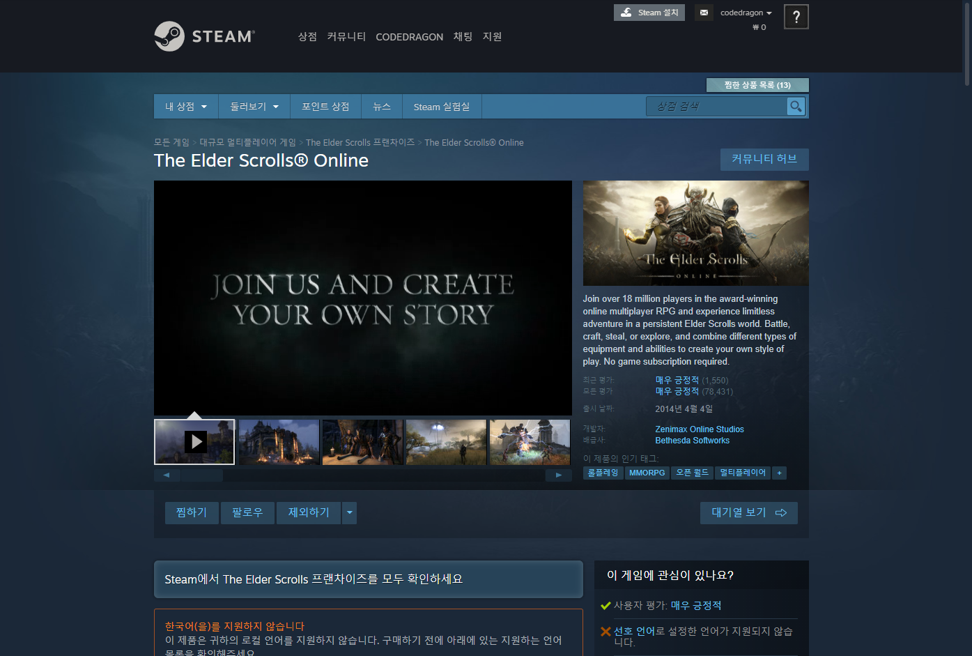Open the dropdown arrow beside 제외하기

tap(350, 512)
